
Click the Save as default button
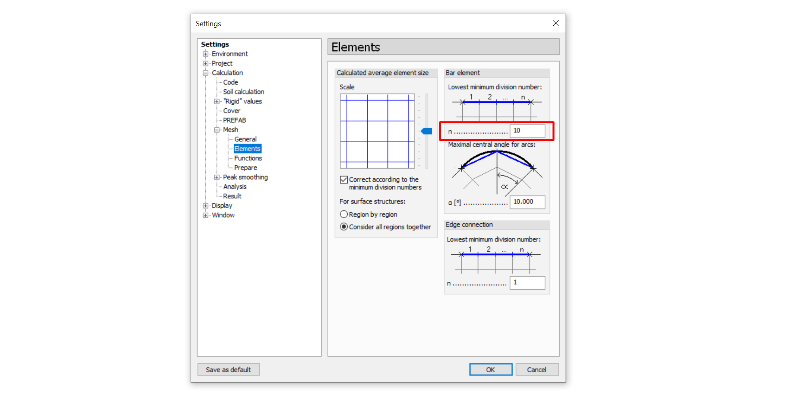[x=228, y=370]
